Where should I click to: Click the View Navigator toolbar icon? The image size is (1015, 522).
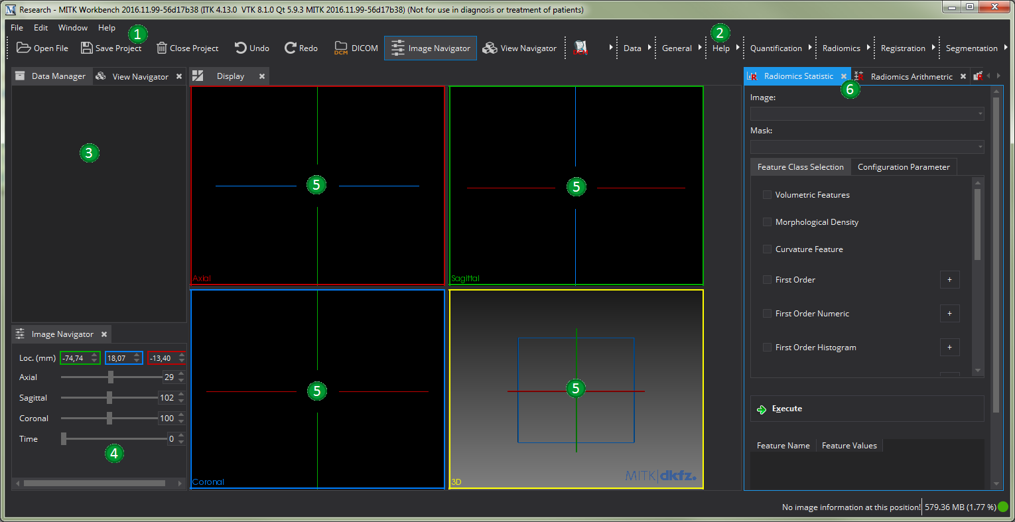click(x=490, y=48)
